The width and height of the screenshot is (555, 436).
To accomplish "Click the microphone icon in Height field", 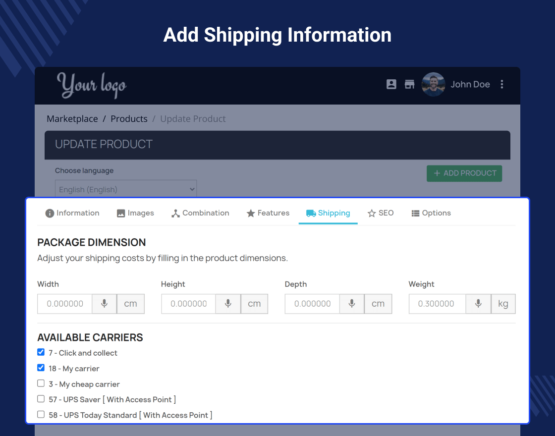I will pyautogui.click(x=228, y=304).
